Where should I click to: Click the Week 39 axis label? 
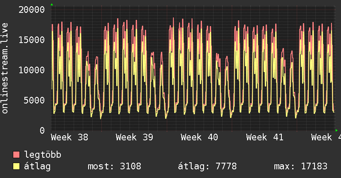tap(134, 137)
